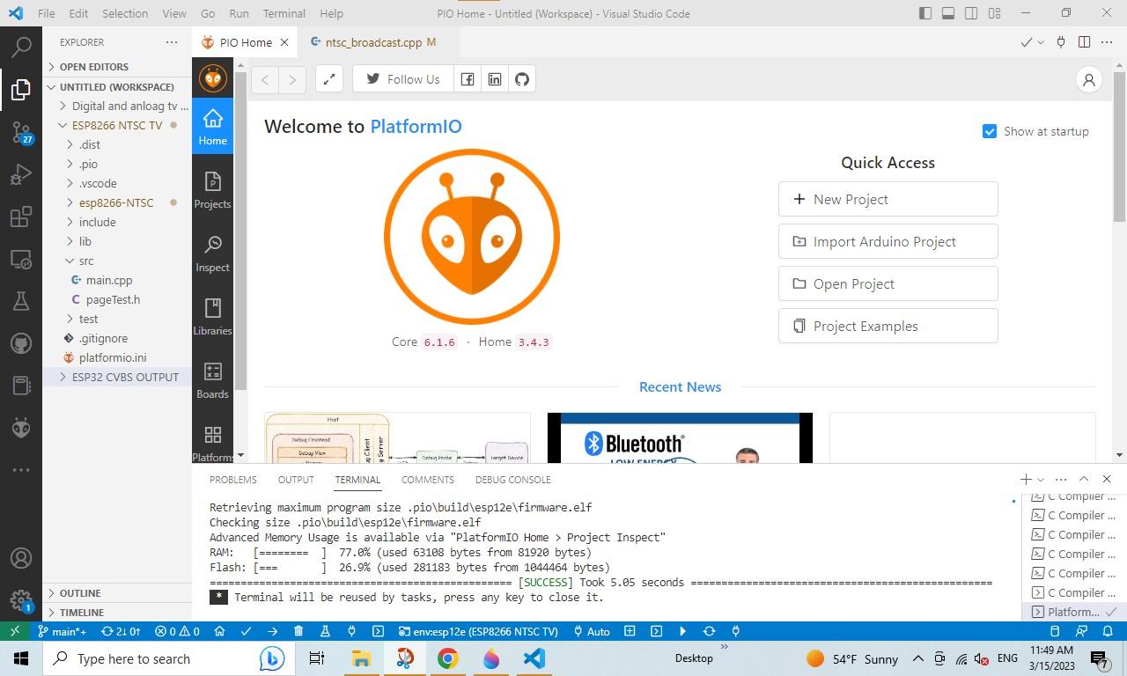Select the Inspect icon in PIO sidebar
The image size is (1127, 676).
pyautogui.click(x=212, y=252)
